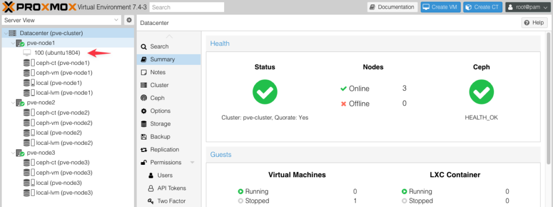This screenshot has width=553, height=207.
Task: Click the Guests panel title
Action: coord(221,155)
